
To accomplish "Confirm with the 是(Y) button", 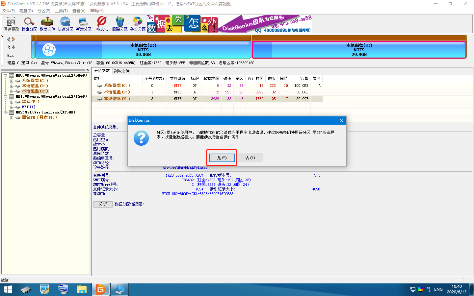I will (222, 158).
